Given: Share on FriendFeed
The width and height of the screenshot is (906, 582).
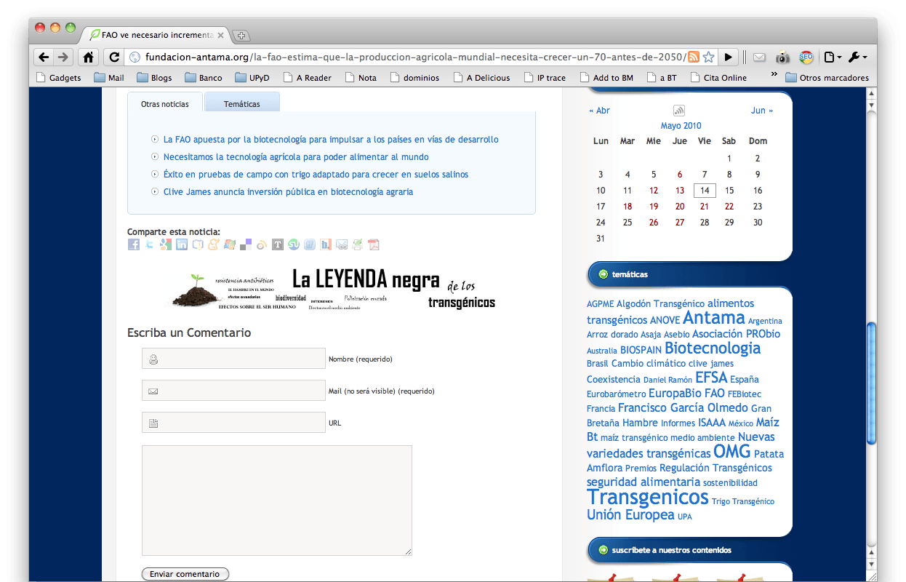Looking at the screenshot, I should pos(310,244).
